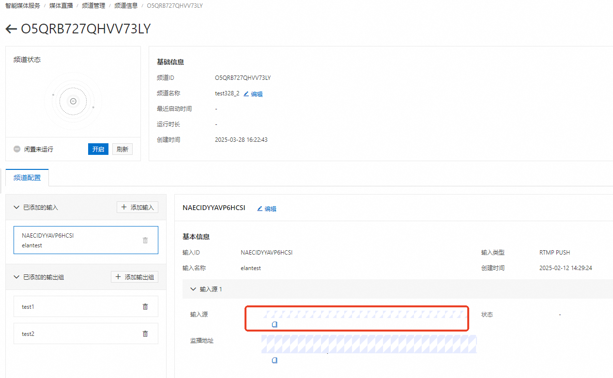Delete the elantest input via its trash icon

point(145,240)
